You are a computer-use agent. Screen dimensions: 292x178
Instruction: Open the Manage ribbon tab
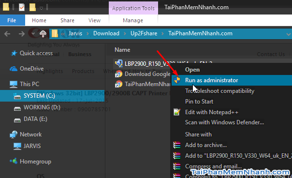tap(133, 20)
